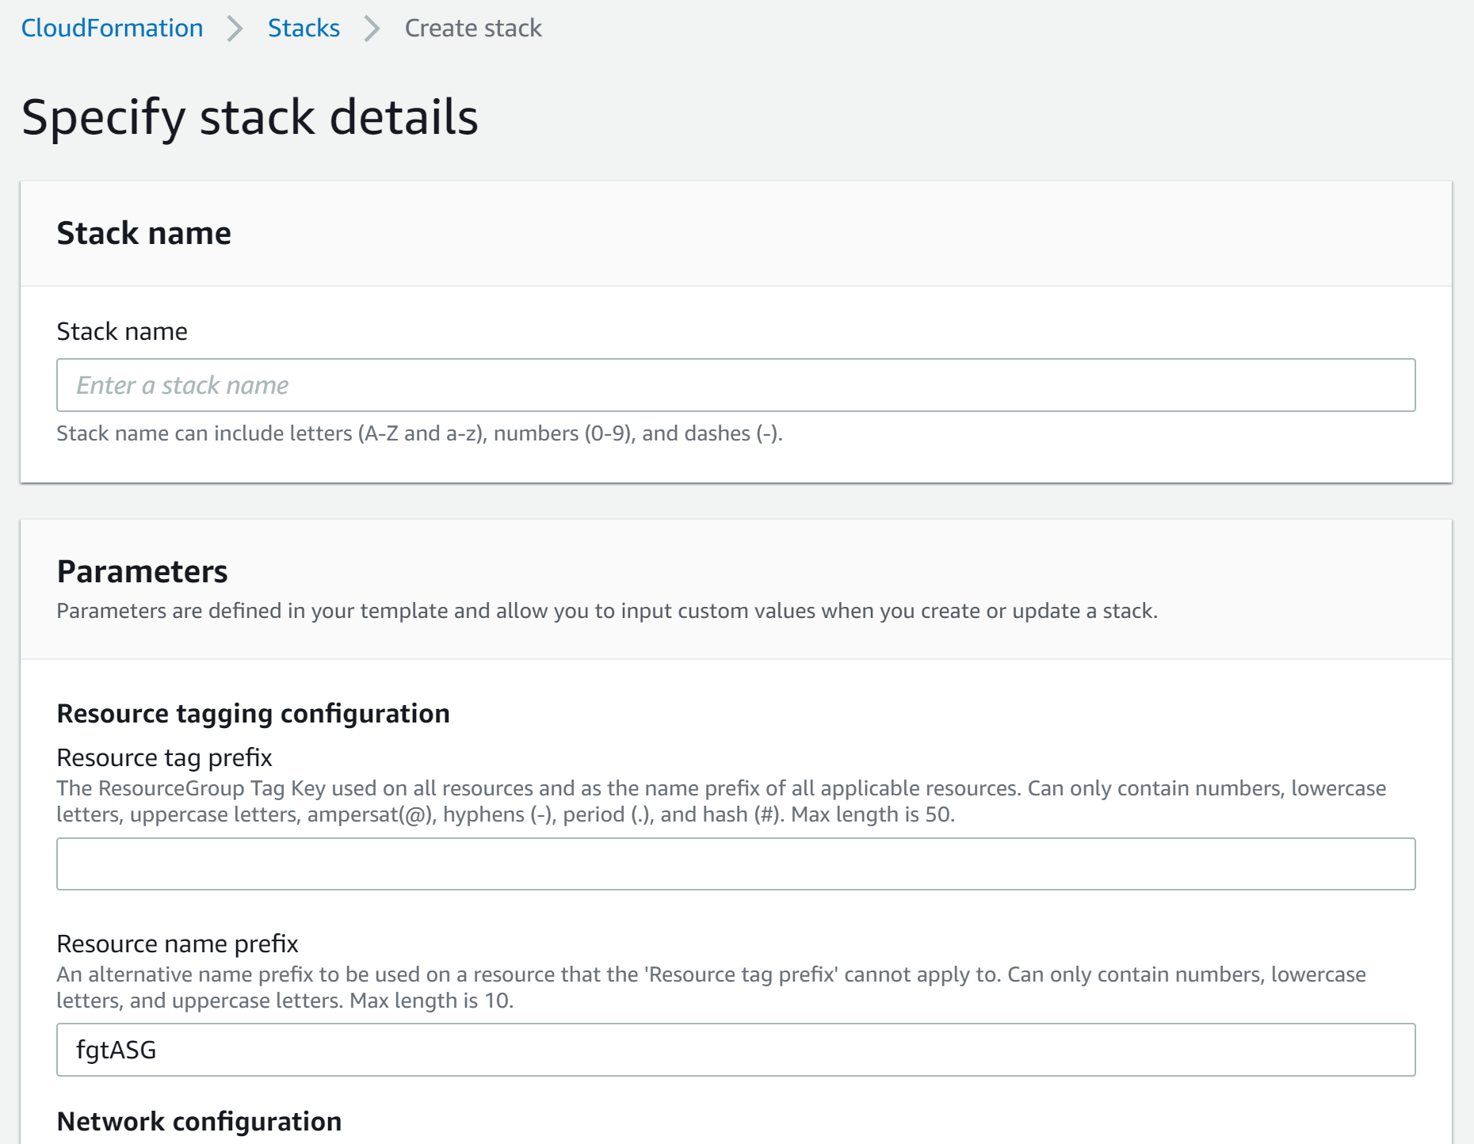Click the Stack name section header

143,233
